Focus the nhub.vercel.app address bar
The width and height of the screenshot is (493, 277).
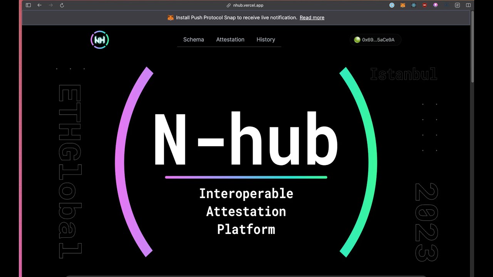click(248, 5)
